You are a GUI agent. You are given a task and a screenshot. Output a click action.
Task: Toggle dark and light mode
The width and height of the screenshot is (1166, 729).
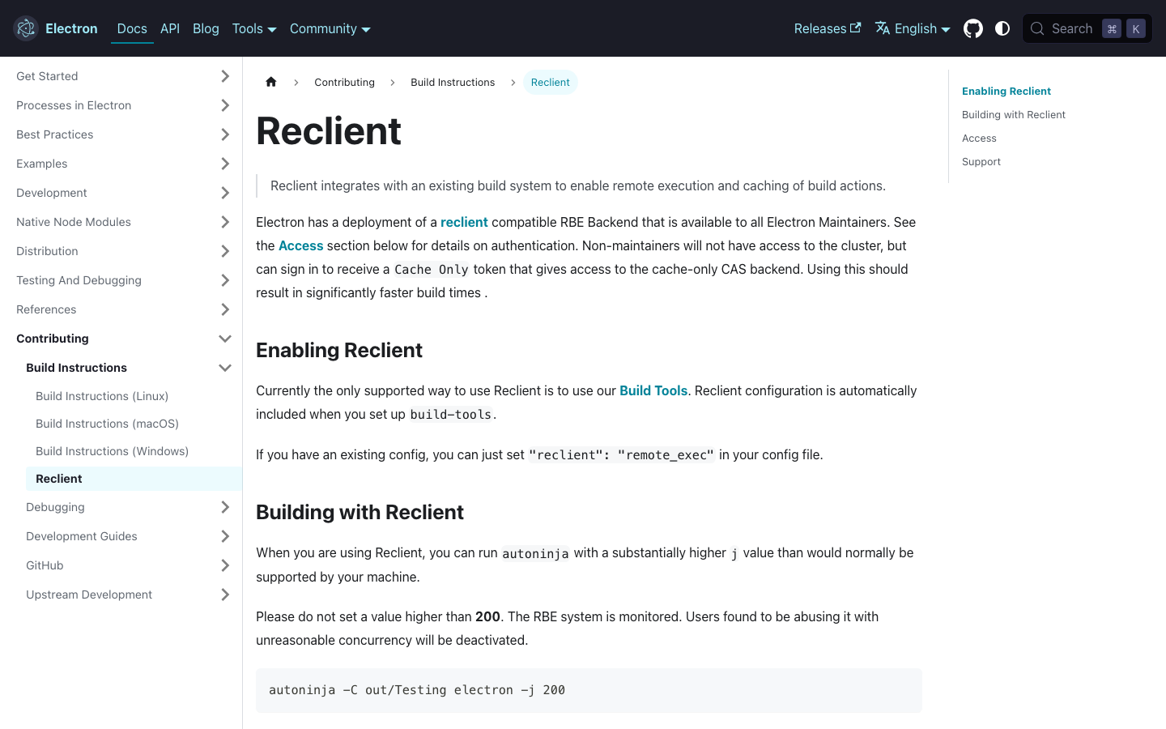point(1002,28)
